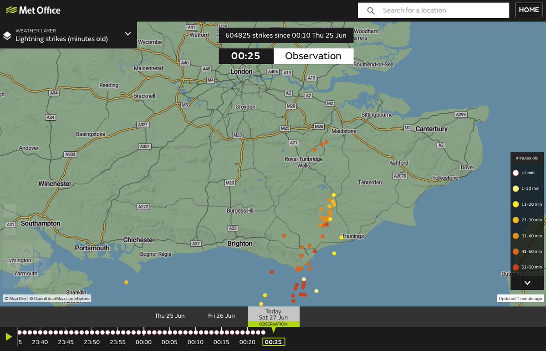
Task: Click the Royal Tunbridge Wells label
Action: point(304,162)
